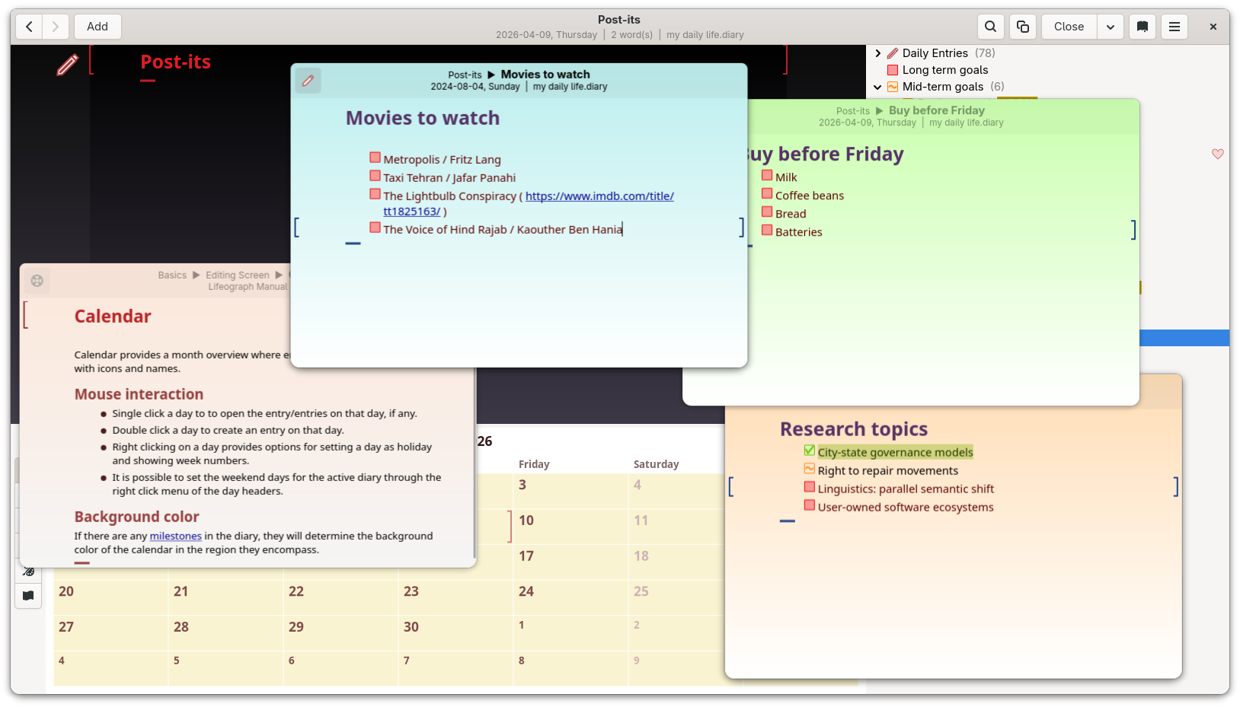Click the Research topics note heading
Screen dimensions: 1240x707
click(x=854, y=429)
